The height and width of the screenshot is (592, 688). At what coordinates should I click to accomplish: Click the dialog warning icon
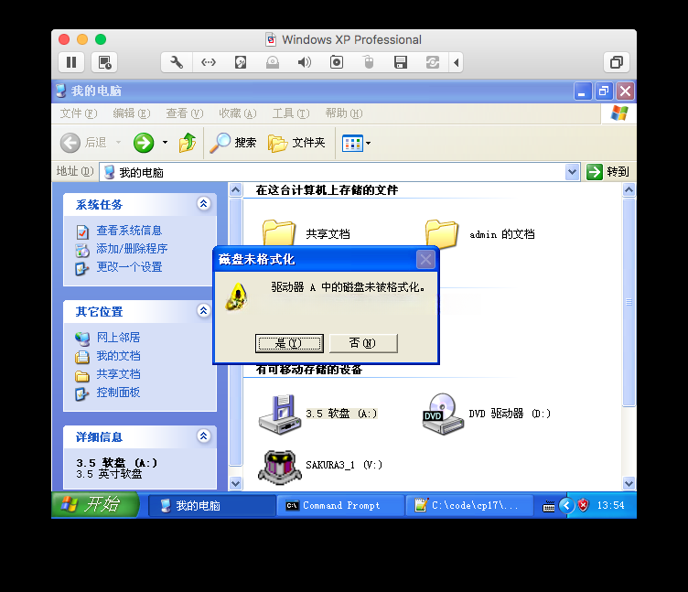237,296
